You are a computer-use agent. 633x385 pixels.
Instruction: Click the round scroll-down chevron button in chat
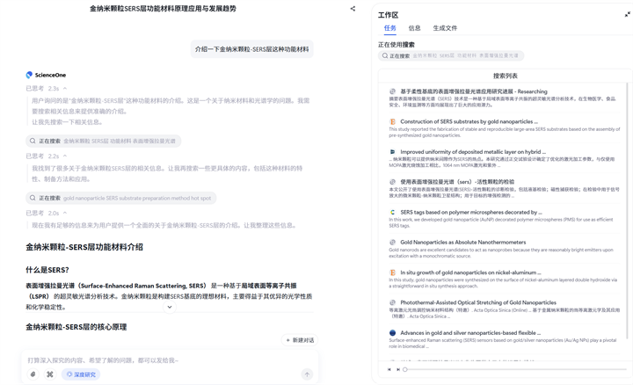[170, 307]
